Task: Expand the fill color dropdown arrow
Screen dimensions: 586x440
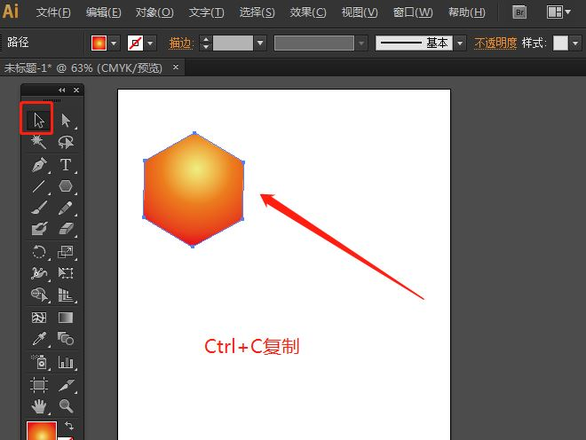Action: [114, 43]
